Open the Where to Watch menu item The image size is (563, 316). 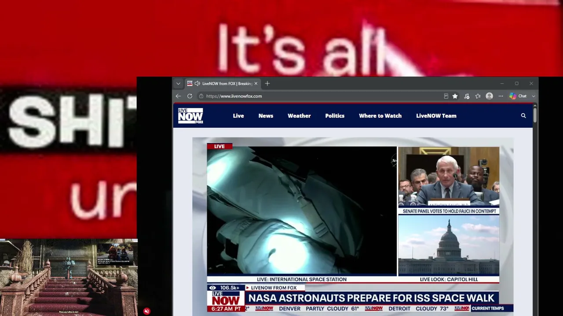tap(380, 116)
